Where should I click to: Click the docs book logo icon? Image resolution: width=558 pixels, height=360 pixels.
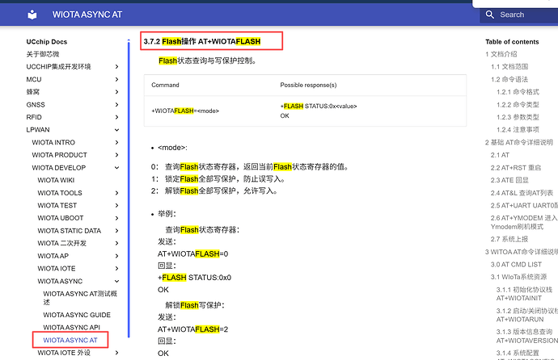(x=32, y=15)
